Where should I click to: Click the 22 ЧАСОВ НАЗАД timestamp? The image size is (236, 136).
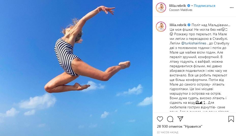[168, 132]
